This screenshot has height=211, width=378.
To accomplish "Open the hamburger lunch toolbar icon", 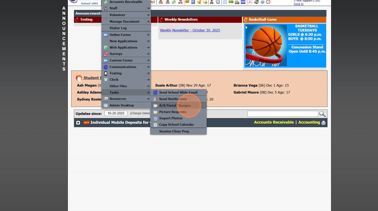I will click(187, 2).
